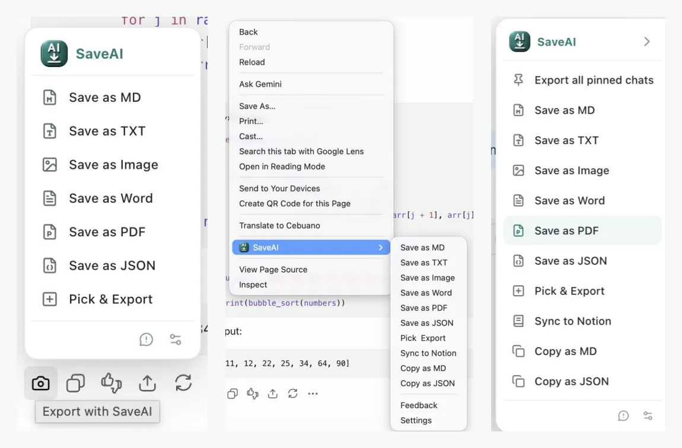Screen dimensions: 682x448
Task: Click Export with SaveAI tooltip label
Action: click(x=97, y=411)
